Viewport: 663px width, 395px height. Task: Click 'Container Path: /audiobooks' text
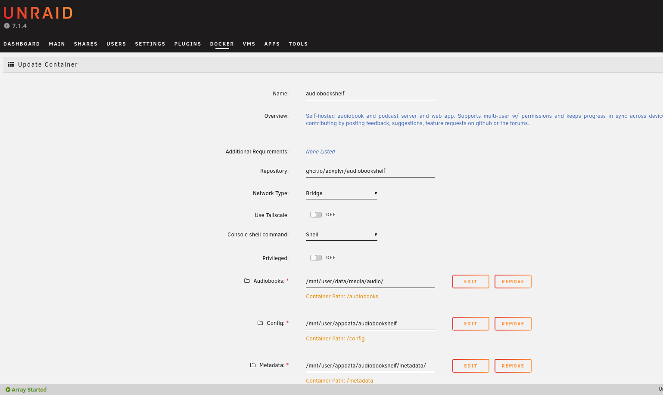(342, 297)
